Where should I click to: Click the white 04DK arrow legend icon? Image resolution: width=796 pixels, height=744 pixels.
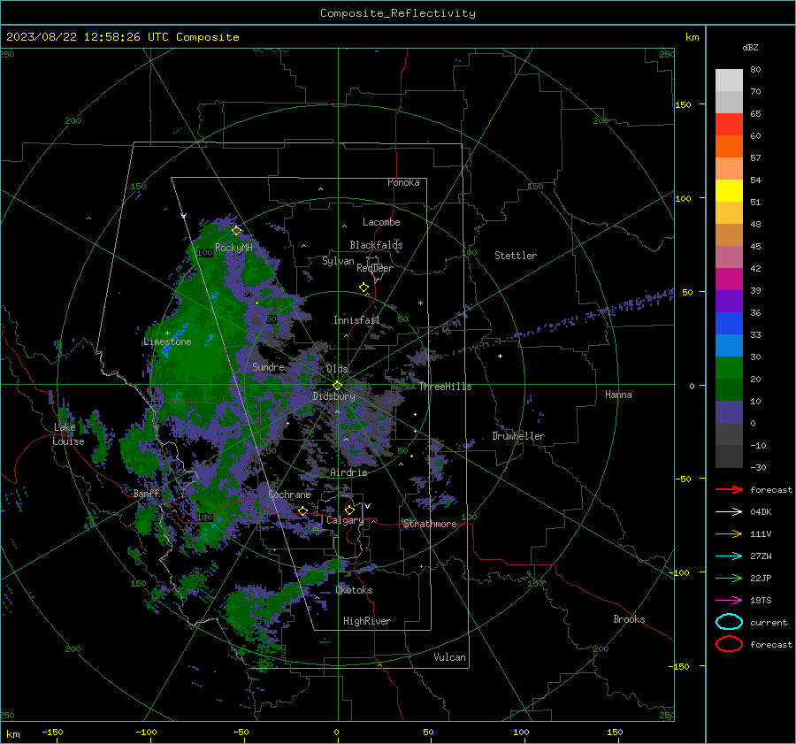[x=729, y=511]
